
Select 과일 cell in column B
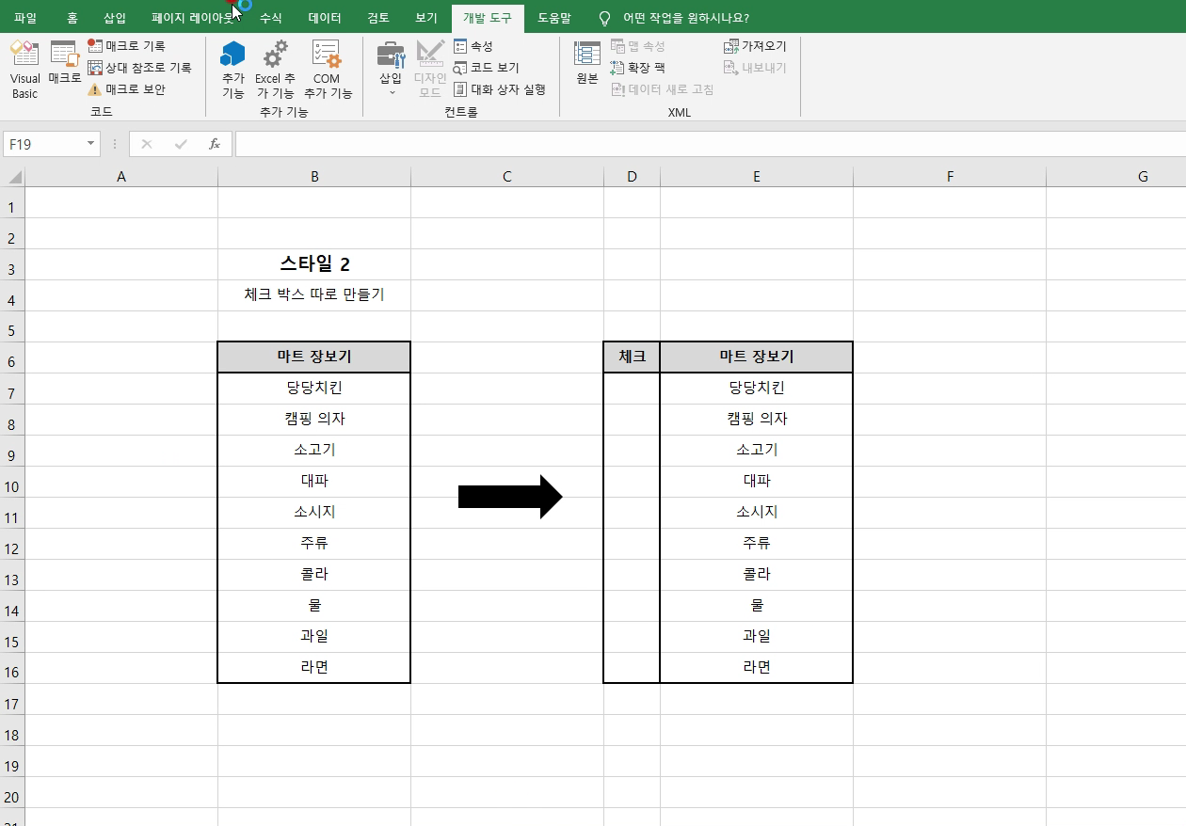(314, 636)
